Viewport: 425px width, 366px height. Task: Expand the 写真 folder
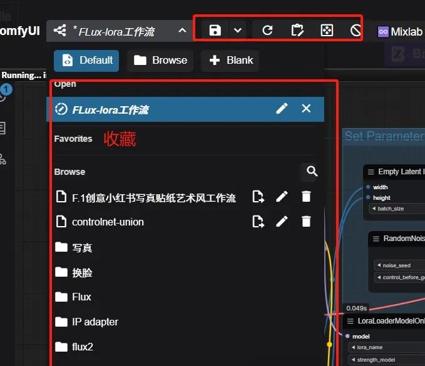[x=74, y=247]
